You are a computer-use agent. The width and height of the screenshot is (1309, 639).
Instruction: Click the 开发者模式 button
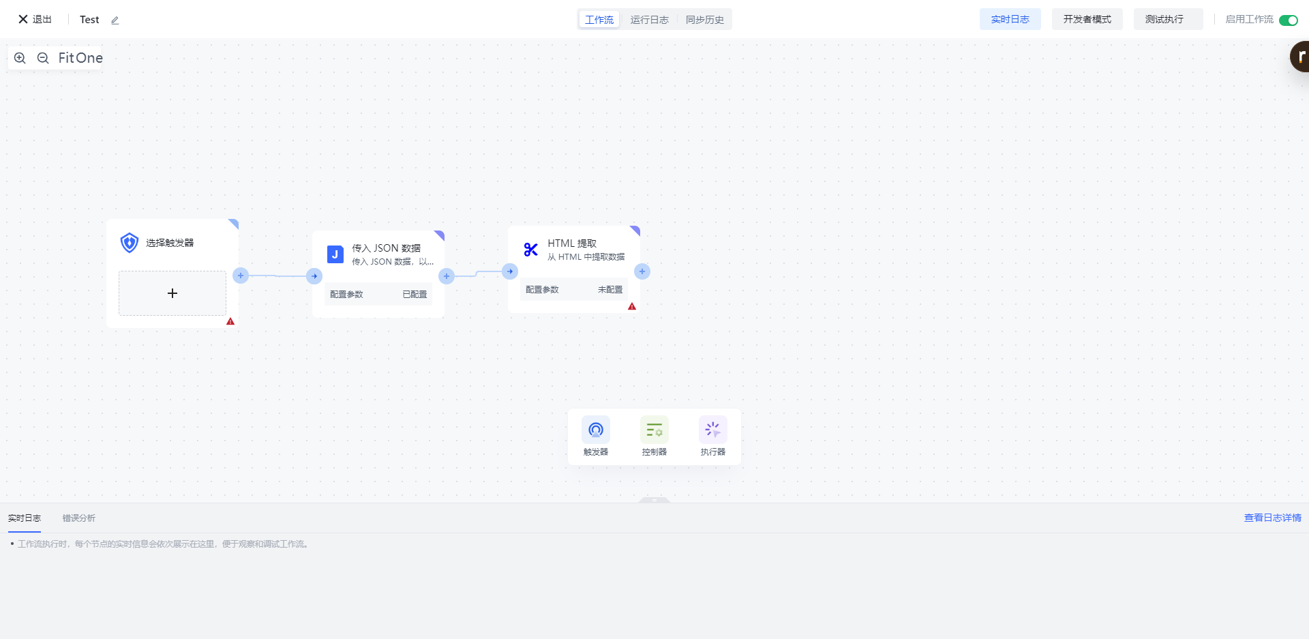[x=1087, y=19]
